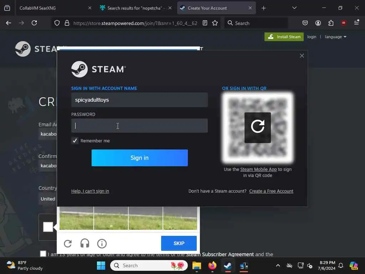Select the Create Your Account tab
The image size is (365, 274).
point(216,8)
